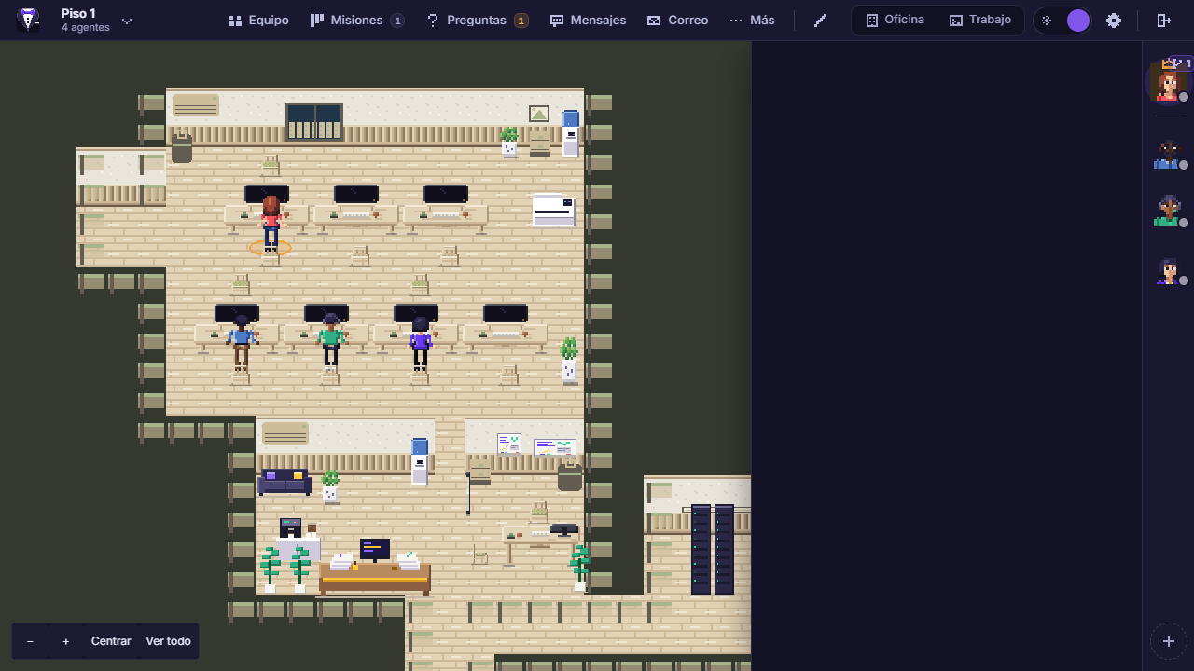Click the Preguntas notification badge
The width and height of the screenshot is (1194, 671).
click(521, 21)
